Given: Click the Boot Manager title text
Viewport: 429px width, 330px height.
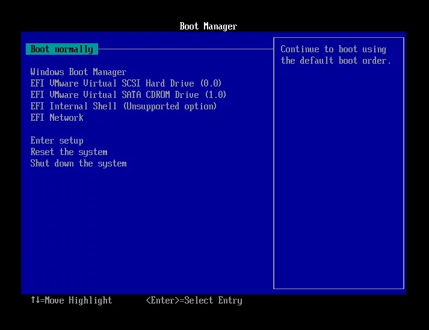Looking at the screenshot, I should pos(208,26).
